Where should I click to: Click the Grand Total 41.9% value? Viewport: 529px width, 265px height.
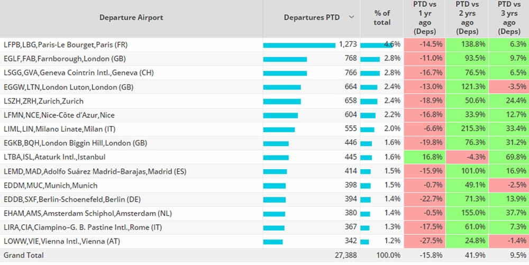[476, 255]
